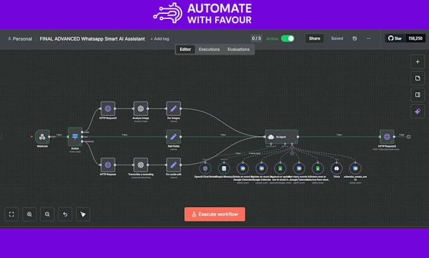
Task: Click the Add tag link
Action: 160,39
